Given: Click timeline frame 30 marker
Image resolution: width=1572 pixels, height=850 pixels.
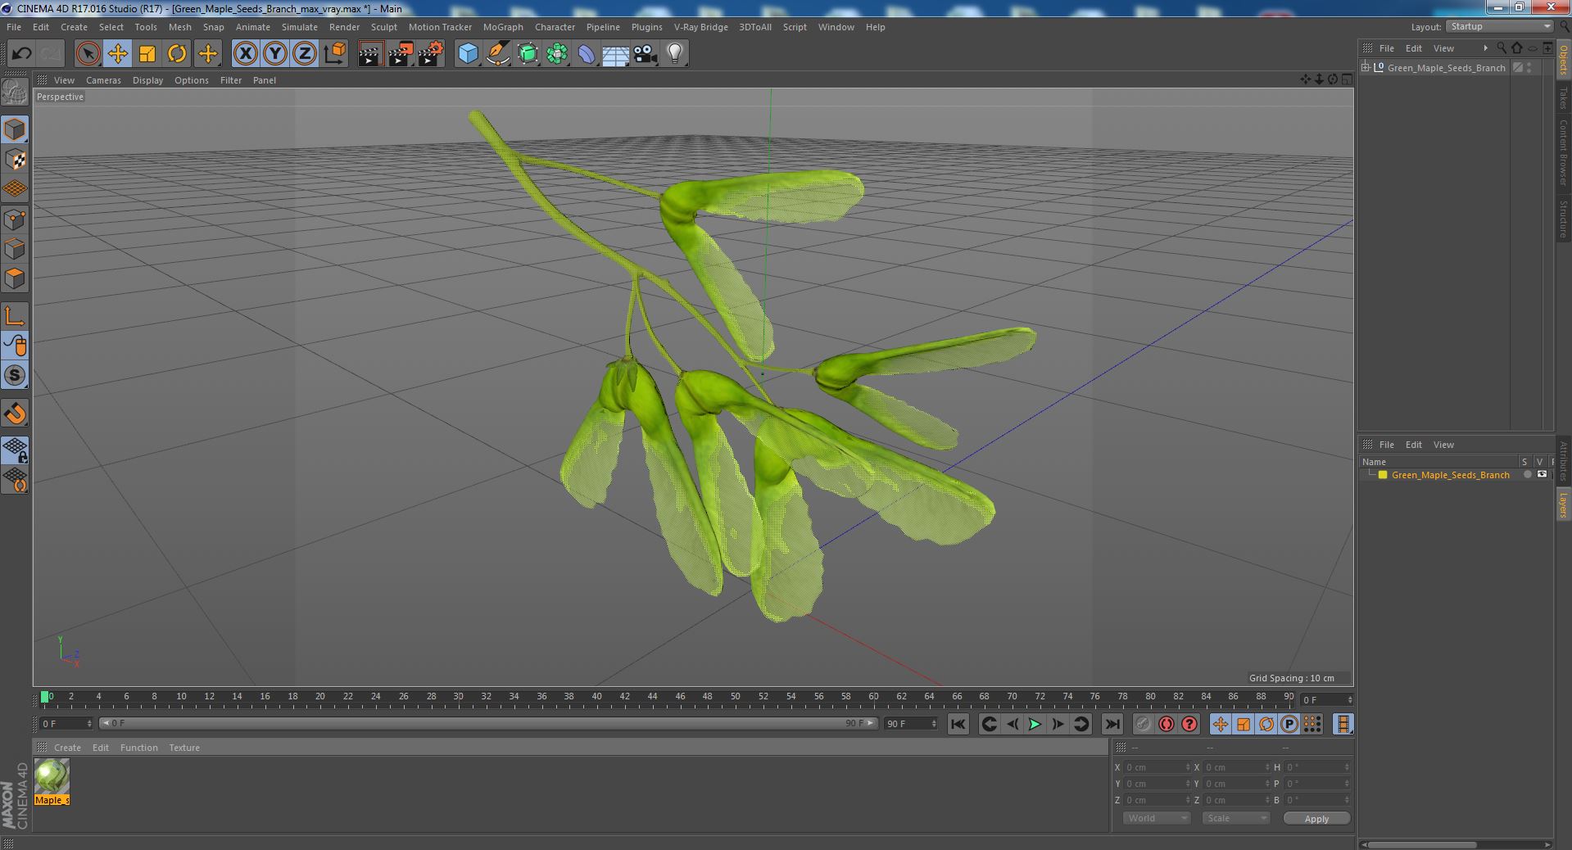Looking at the screenshot, I should (458, 698).
